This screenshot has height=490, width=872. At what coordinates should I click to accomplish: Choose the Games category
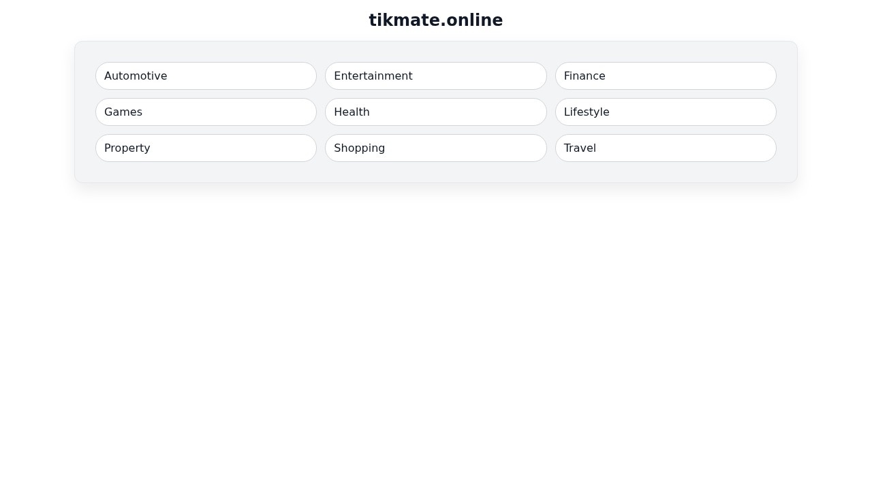[x=206, y=112]
